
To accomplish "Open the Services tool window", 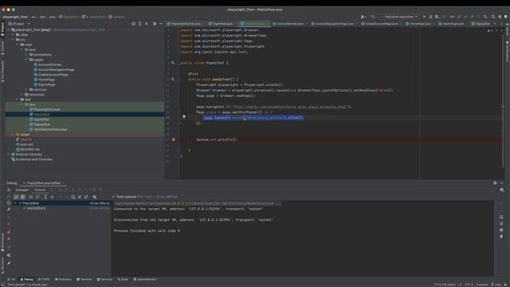I will pyautogui.click(x=104, y=279).
